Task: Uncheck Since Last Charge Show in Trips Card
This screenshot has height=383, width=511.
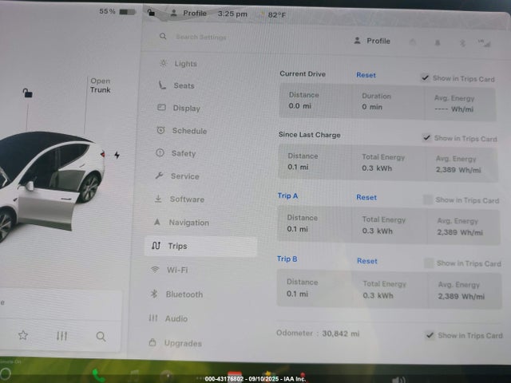Action: click(426, 138)
